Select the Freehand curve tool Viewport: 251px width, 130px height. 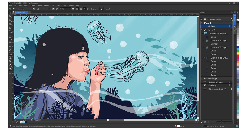pyautogui.click(x=10, y=28)
